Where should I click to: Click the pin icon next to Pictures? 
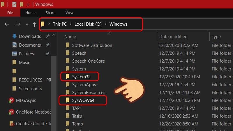tap(47, 54)
